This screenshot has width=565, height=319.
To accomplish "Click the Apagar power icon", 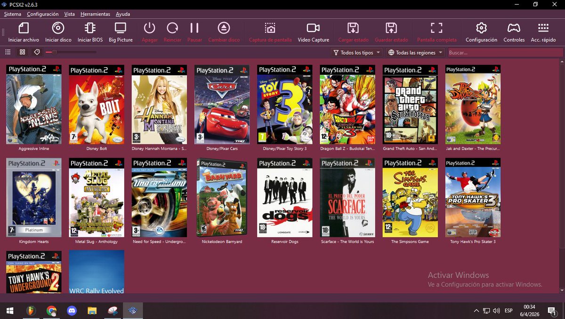I will pos(149,28).
